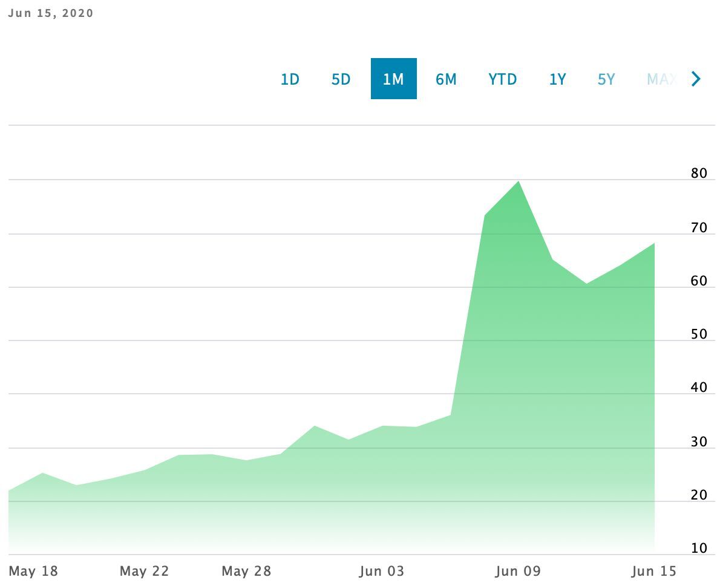Select the 1D time range tab
This screenshot has width=720, height=583.
[290, 79]
